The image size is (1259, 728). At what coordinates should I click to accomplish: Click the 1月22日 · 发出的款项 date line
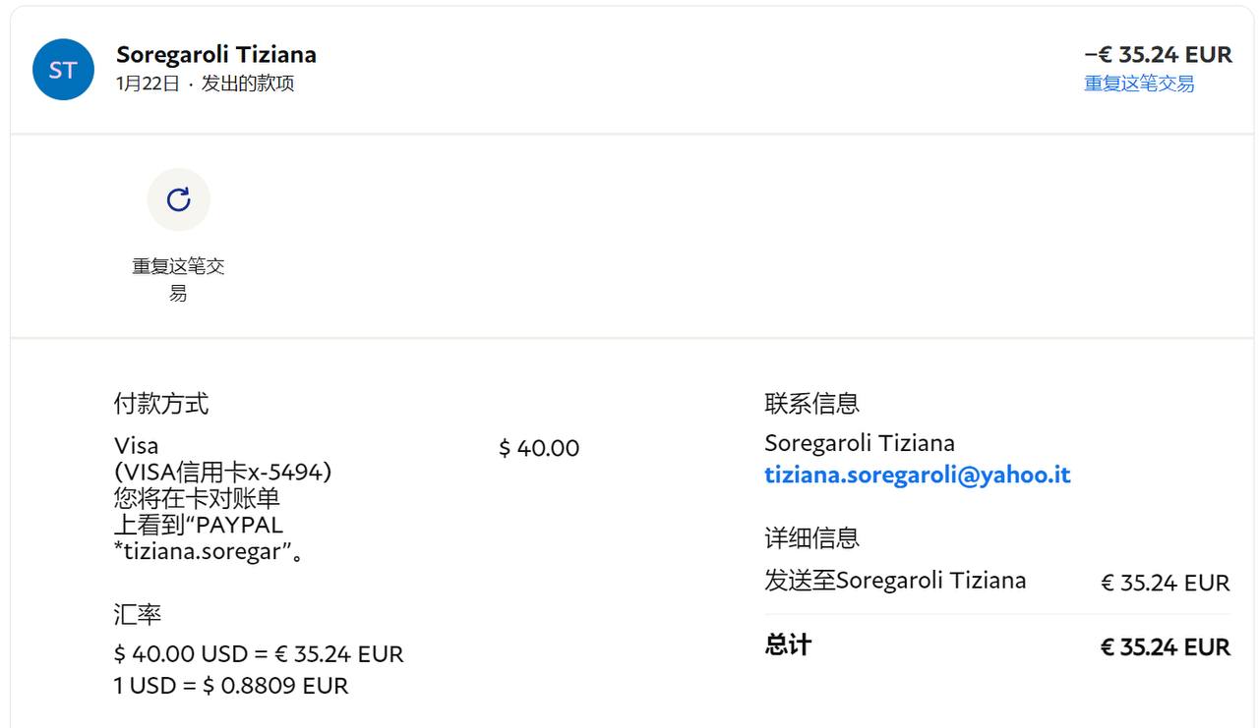205,84
